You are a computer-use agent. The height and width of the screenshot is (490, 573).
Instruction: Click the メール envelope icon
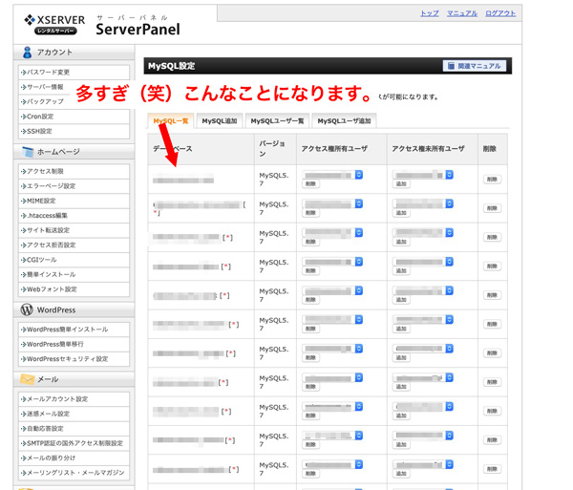point(27,379)
